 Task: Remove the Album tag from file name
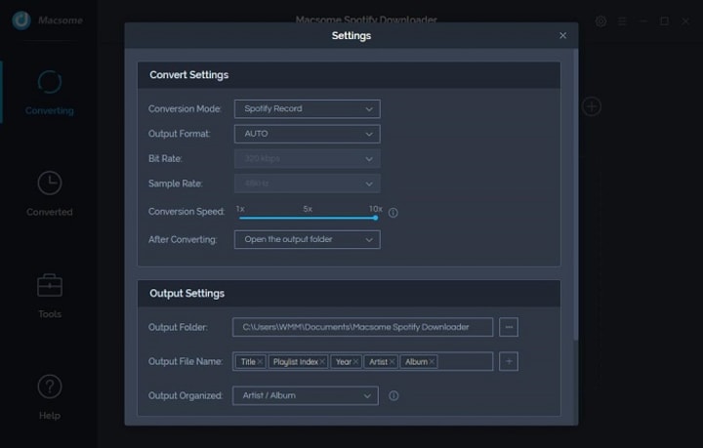coord(432,361)
